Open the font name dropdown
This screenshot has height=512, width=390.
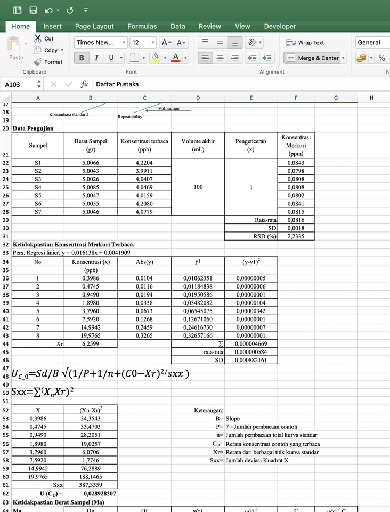pyautogui.click(x=124, y=43)
